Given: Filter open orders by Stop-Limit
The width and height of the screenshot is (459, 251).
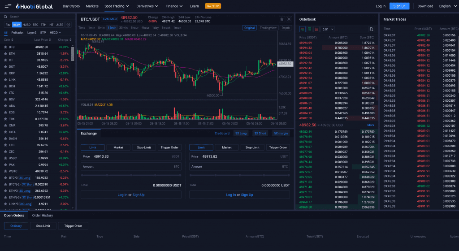Looking at the screenshot, I should pos(43,226).
